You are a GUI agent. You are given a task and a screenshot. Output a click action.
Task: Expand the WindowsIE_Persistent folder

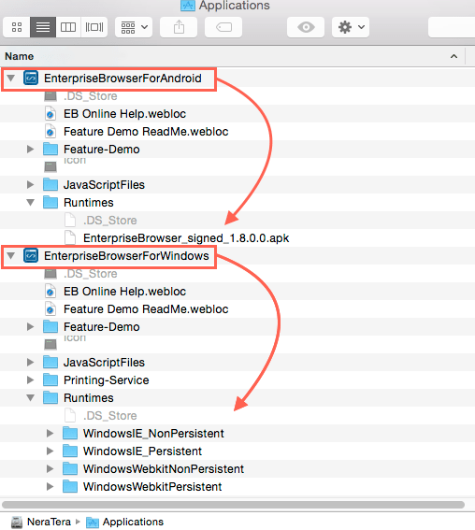point(50,451)
